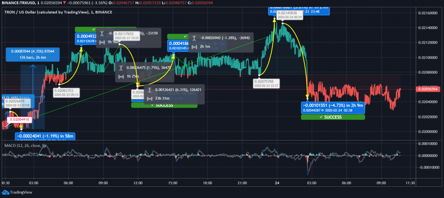
Task: Click the yellow arrowhead anchor at the 02:38 low
Action: (307, 97)
